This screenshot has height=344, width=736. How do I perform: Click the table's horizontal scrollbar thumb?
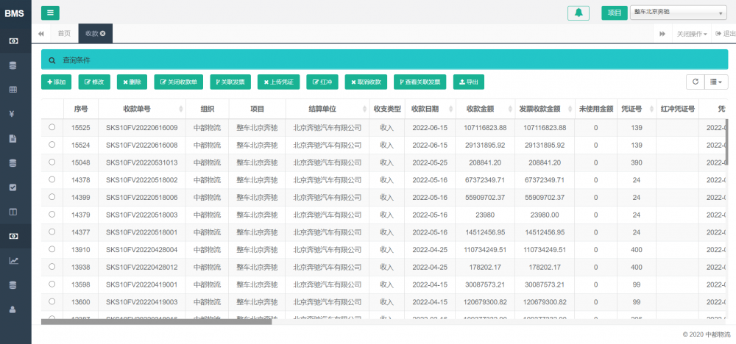156,321
